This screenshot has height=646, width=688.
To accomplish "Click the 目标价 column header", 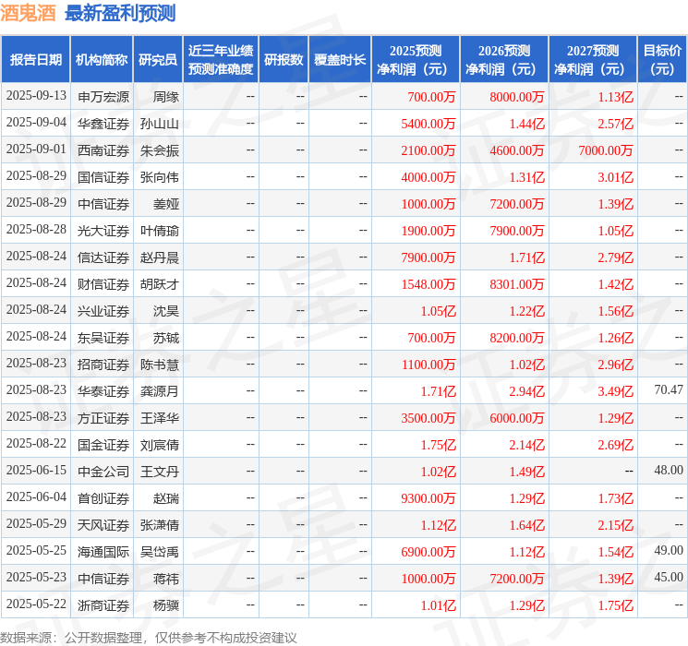I will pyautogui.click(x=662, y=59).
